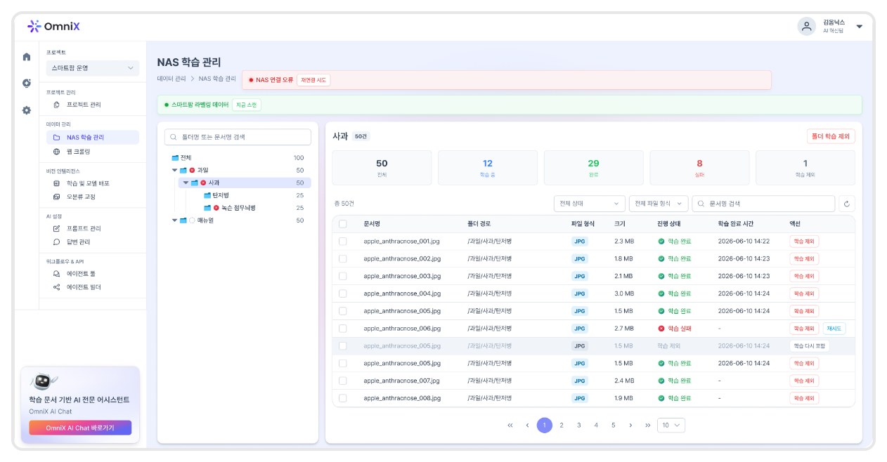Open the 에이전트 툴 sidebar menu item
This screenshot has width=887, height=462.
[80, 274]
